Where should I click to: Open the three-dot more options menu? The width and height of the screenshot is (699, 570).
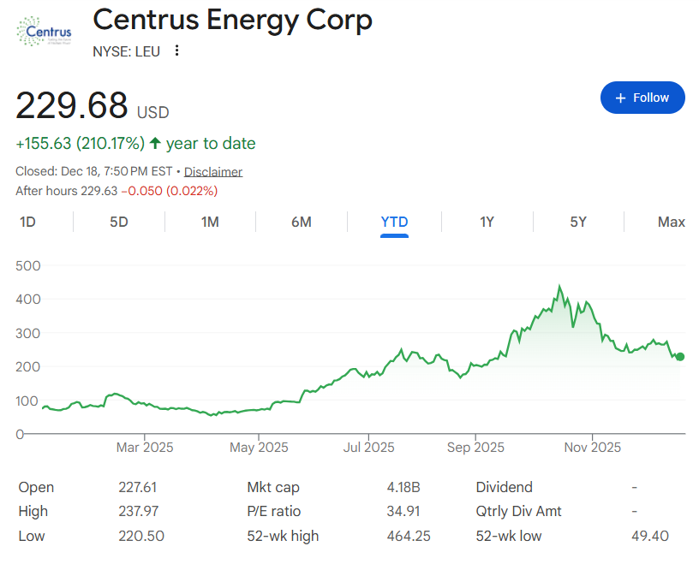177,50
